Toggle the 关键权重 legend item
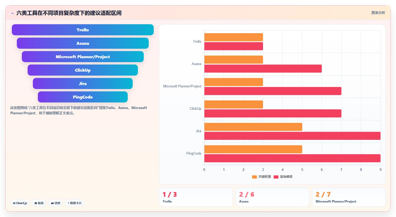 coord(261,177)
